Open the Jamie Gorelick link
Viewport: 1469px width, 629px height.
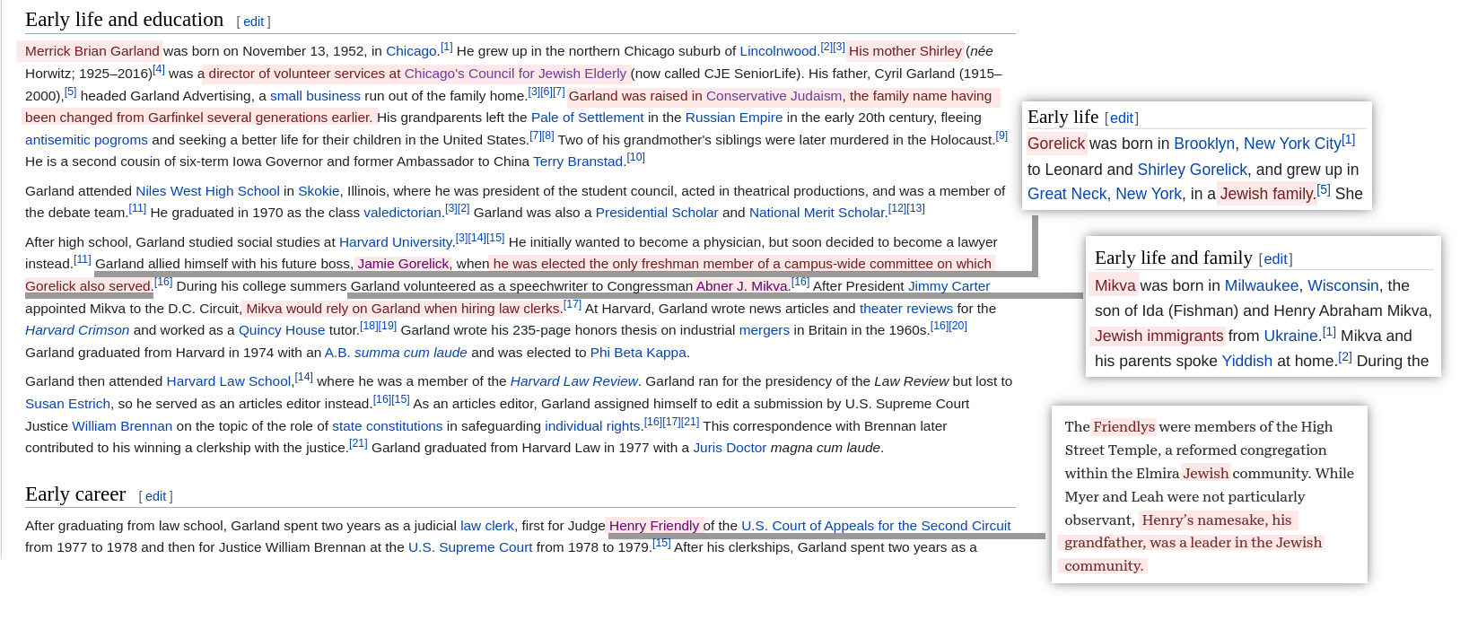tap(403, 264)
